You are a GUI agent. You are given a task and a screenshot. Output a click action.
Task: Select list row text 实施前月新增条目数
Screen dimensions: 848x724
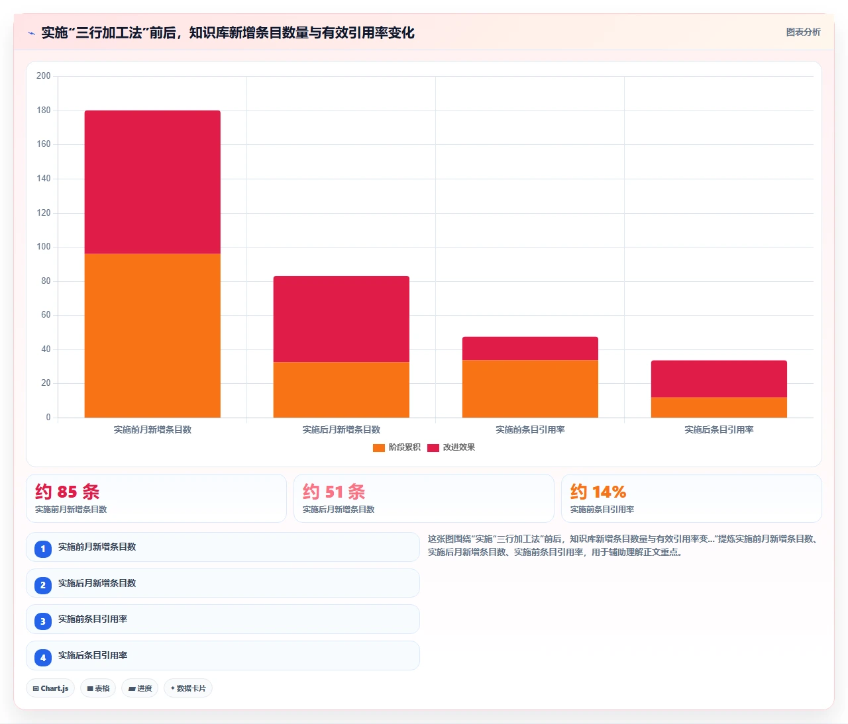pos(97,547)
